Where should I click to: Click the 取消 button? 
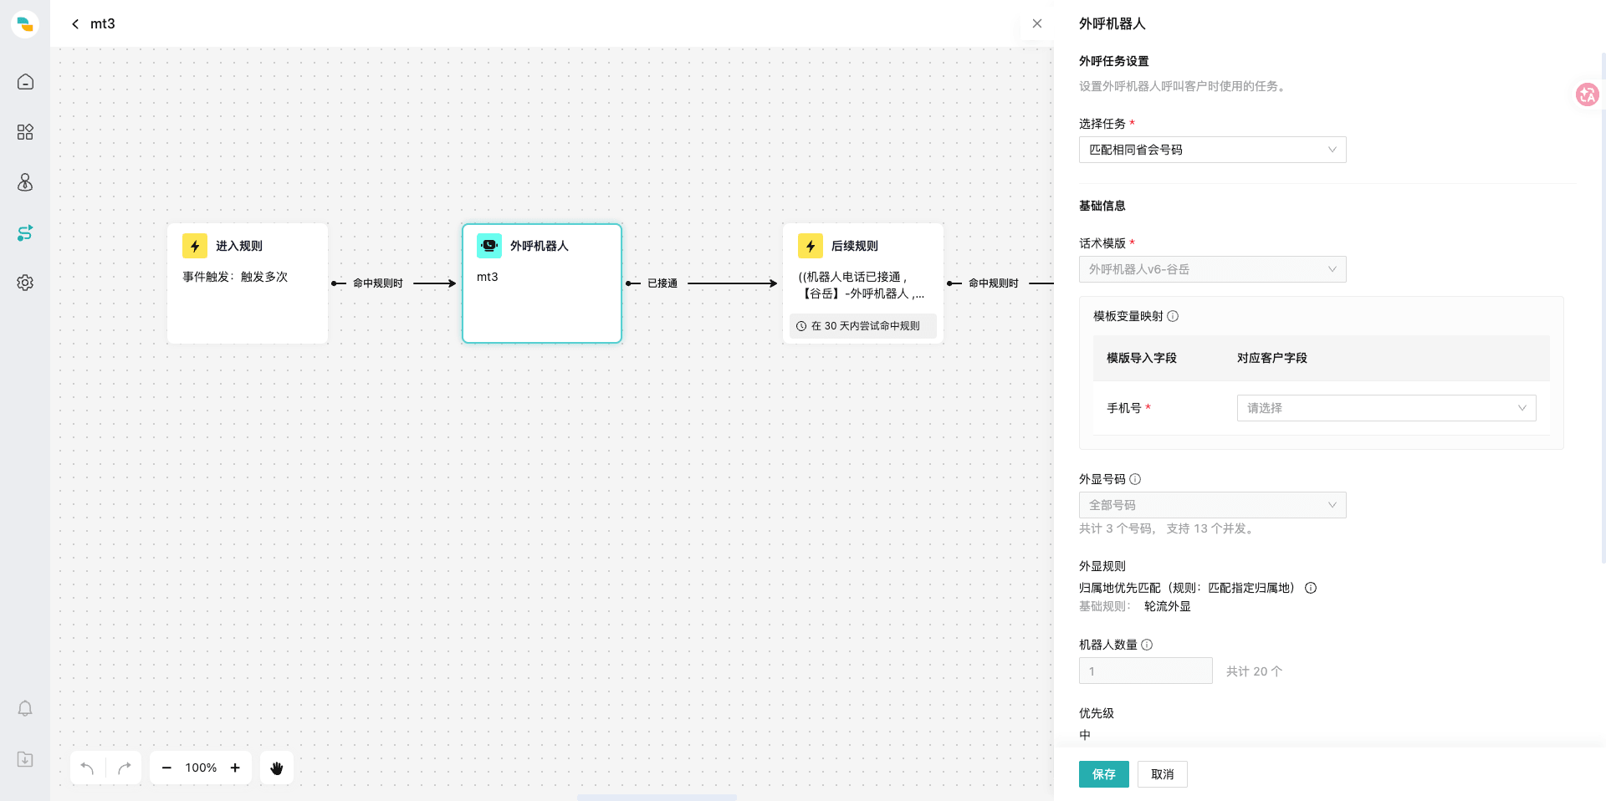tap(1162, 774)
